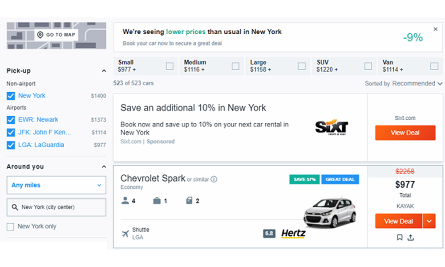
Task: Click the info icon beside 'or similar'
Action: coord(214,179)
